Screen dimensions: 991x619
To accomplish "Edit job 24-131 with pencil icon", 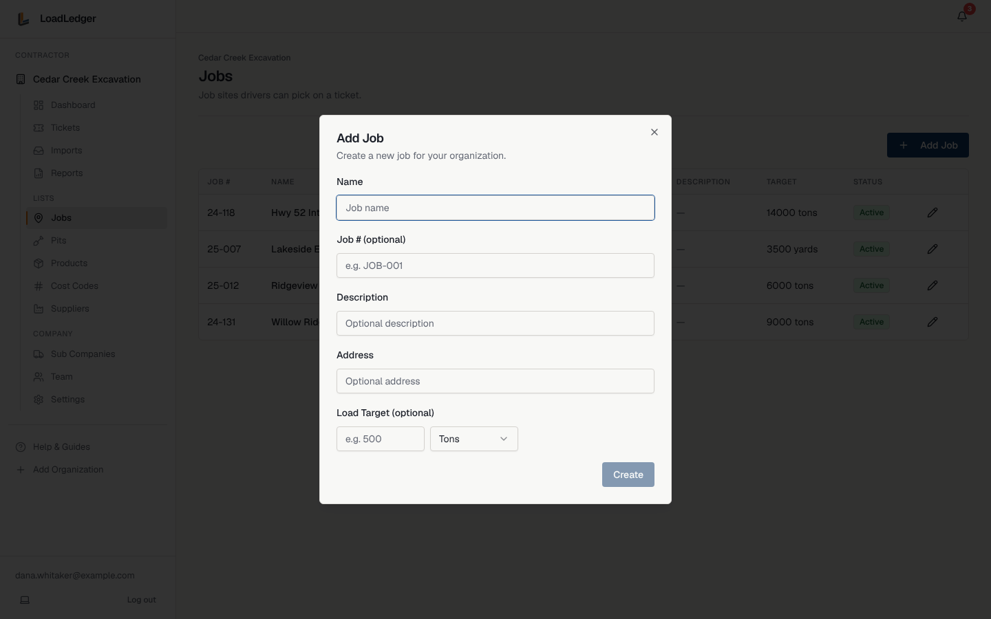I will (x=933, y=322).
